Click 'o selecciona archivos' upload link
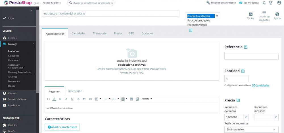 tap(132, 65)
